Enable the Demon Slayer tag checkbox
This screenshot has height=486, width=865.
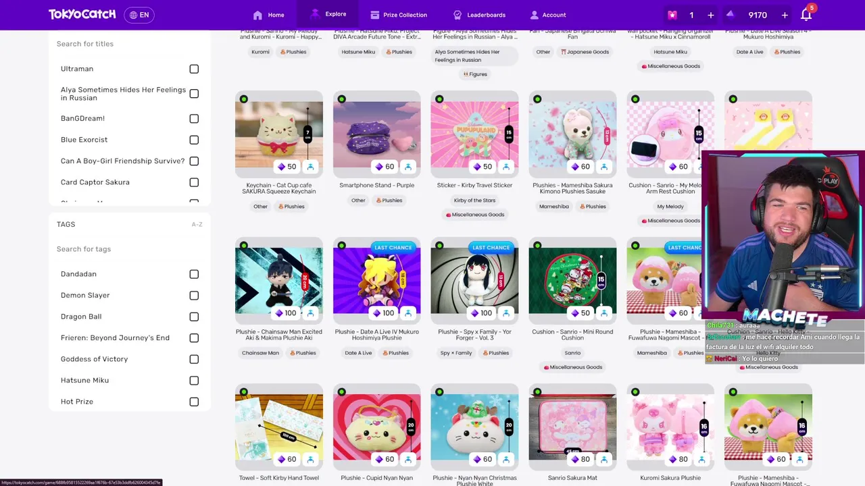(194, 296)
